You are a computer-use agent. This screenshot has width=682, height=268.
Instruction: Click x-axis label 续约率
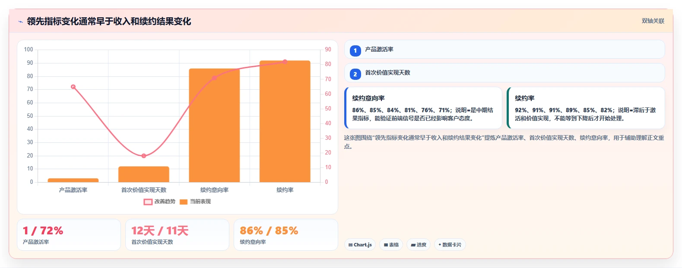[x=285, y=190]
